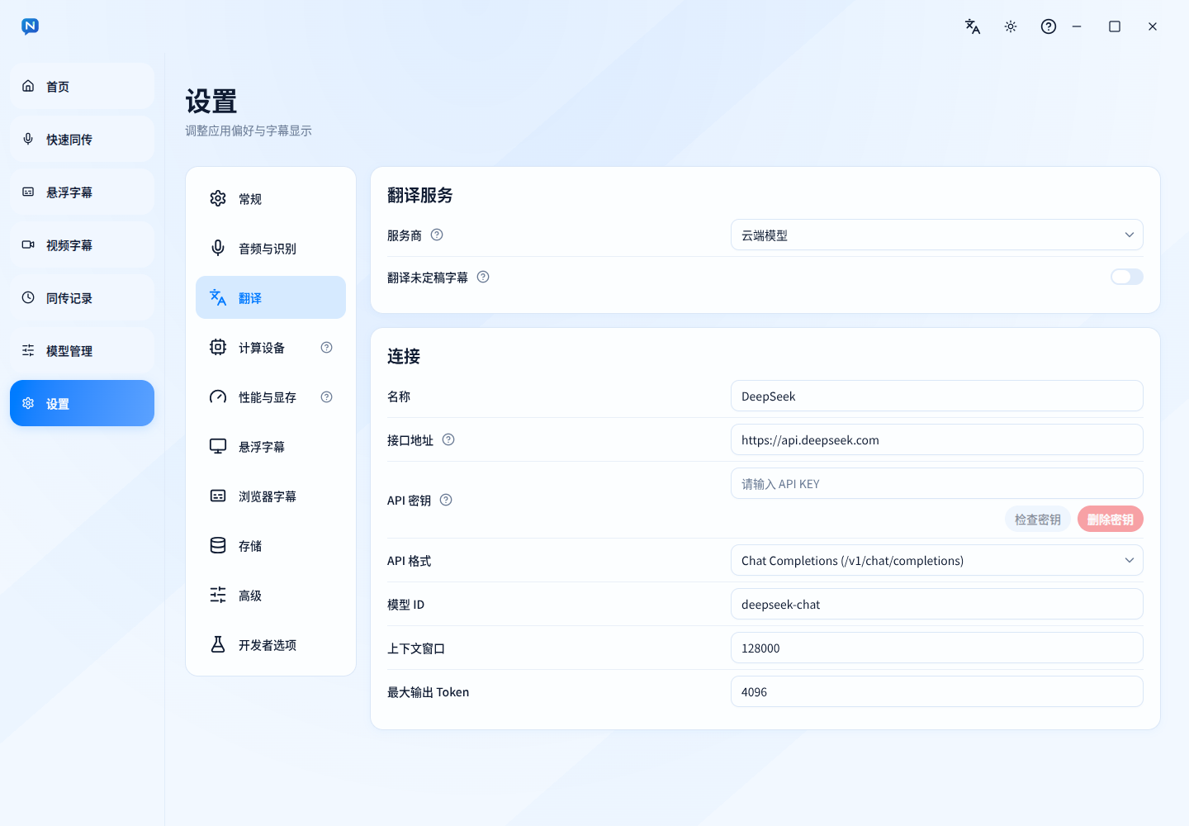
Task: Click the app logo icon
Action: click(x=31, y=26)
